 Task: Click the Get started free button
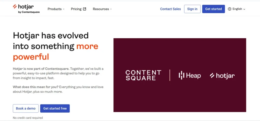(55, 108)
